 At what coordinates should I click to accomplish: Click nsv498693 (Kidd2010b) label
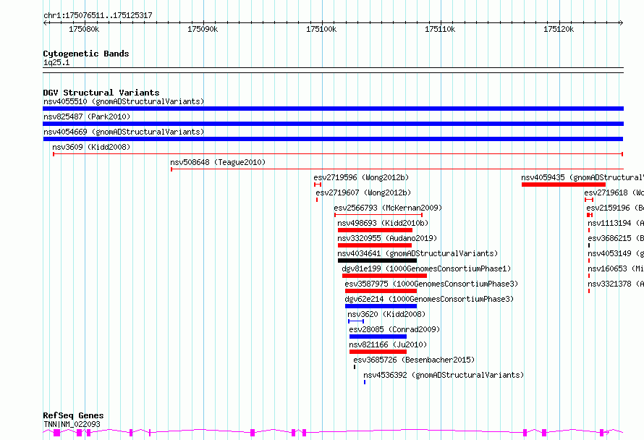383,223
